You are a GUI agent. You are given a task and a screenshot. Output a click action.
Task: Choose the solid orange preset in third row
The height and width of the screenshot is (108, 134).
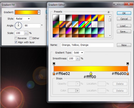pyautogui.click(x=56, y=31)
